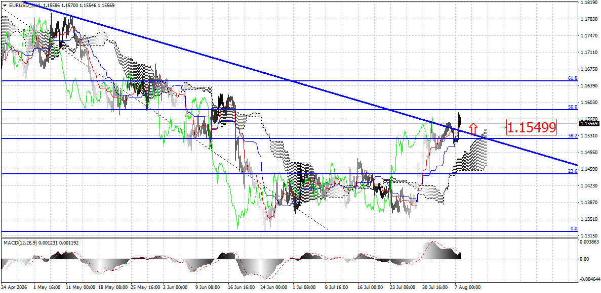The image size is (601, 293).
Task: Click price scale value 1.14230
Action: [589, 186]
